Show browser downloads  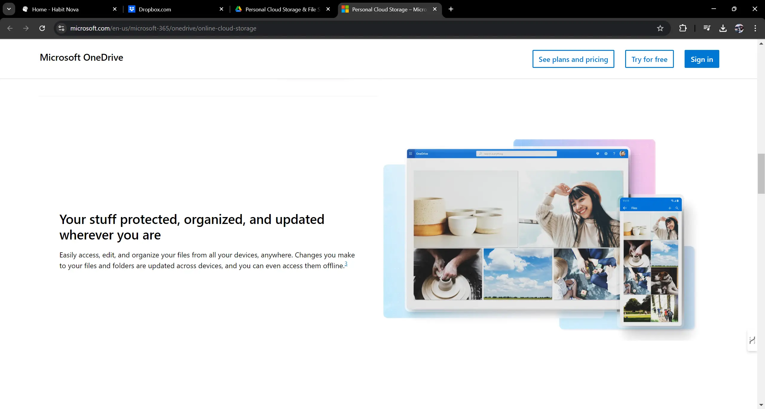tap(723, 28)
